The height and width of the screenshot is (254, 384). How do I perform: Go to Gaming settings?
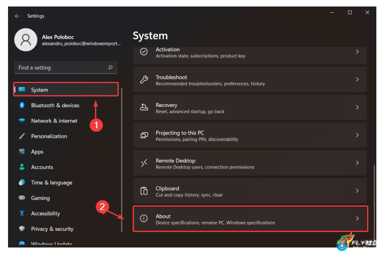pyautogui.click(x=66, y=198)
